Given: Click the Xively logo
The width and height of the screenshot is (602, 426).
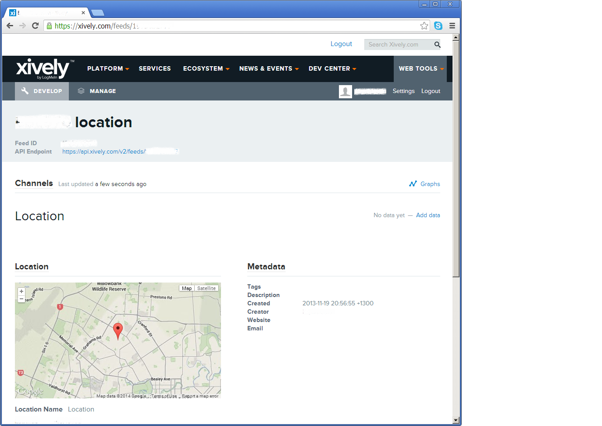Looking at the screenshot, I should [43, 68].
